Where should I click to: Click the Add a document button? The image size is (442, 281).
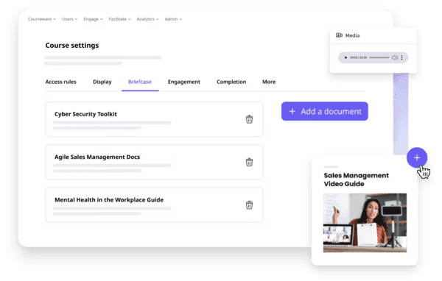pyautogui.click(x=324, y=111)
